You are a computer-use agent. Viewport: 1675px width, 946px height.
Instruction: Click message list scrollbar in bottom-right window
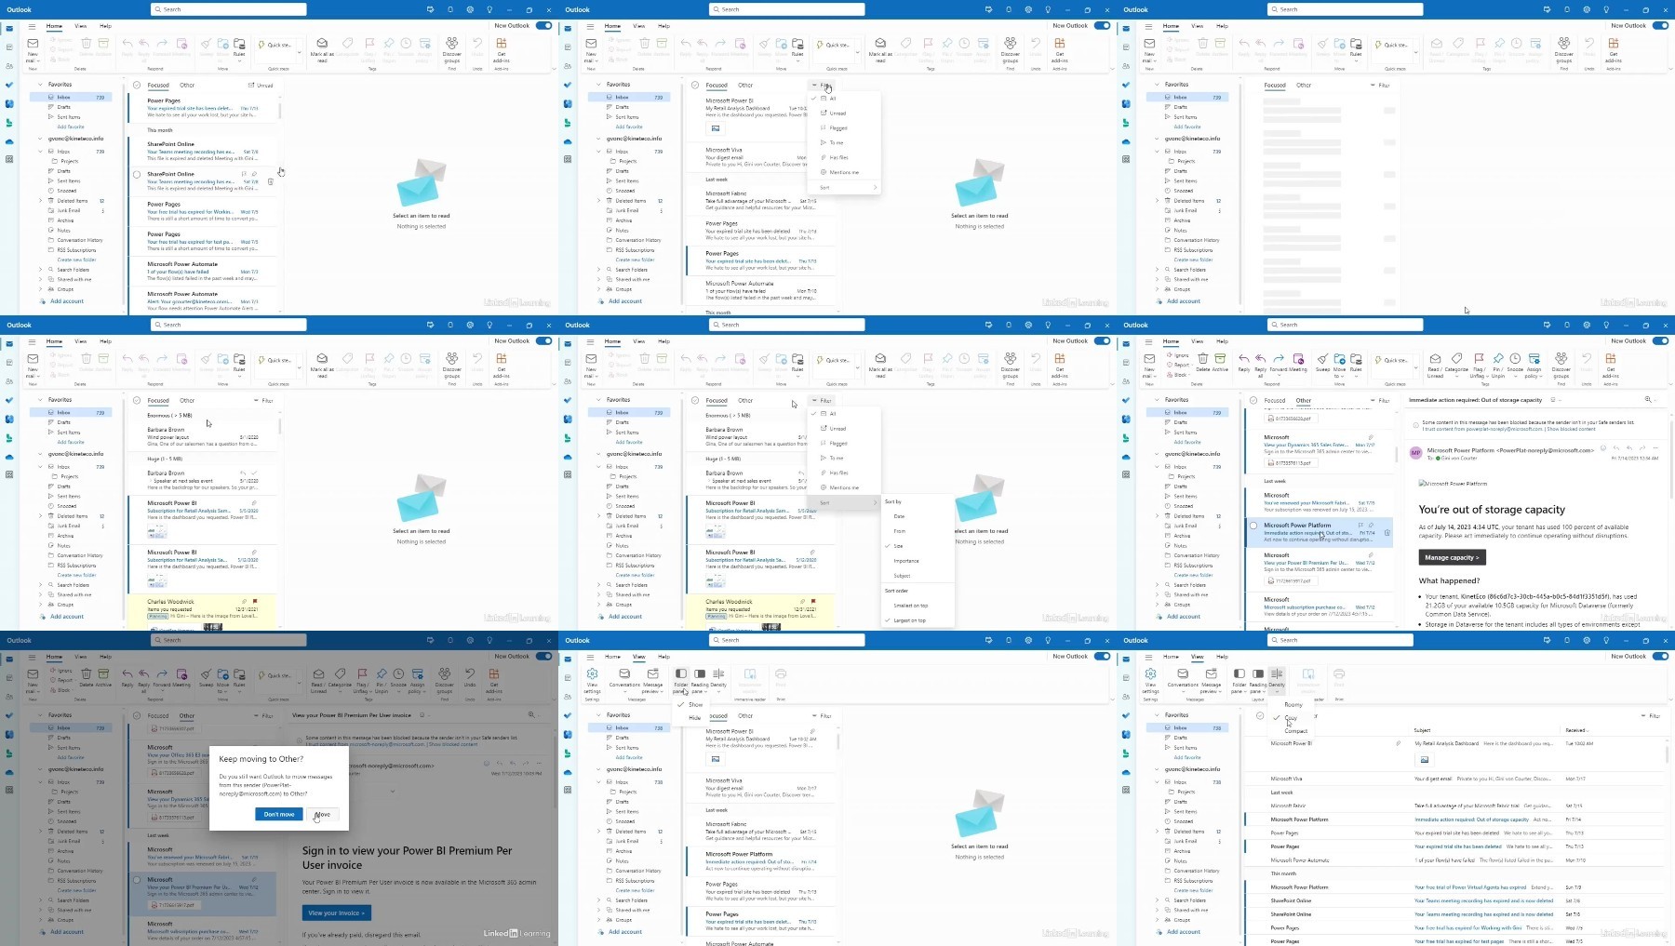[1668, 756]
